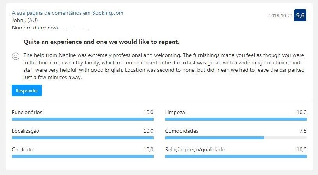Click the Comodidades rating bar

click(236, 138)
